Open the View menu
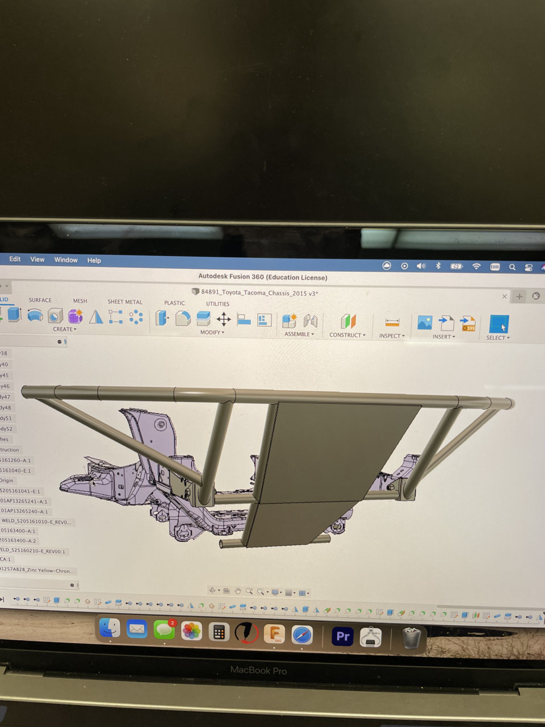Screen dimensions: 545x727 tap(37, 260)
